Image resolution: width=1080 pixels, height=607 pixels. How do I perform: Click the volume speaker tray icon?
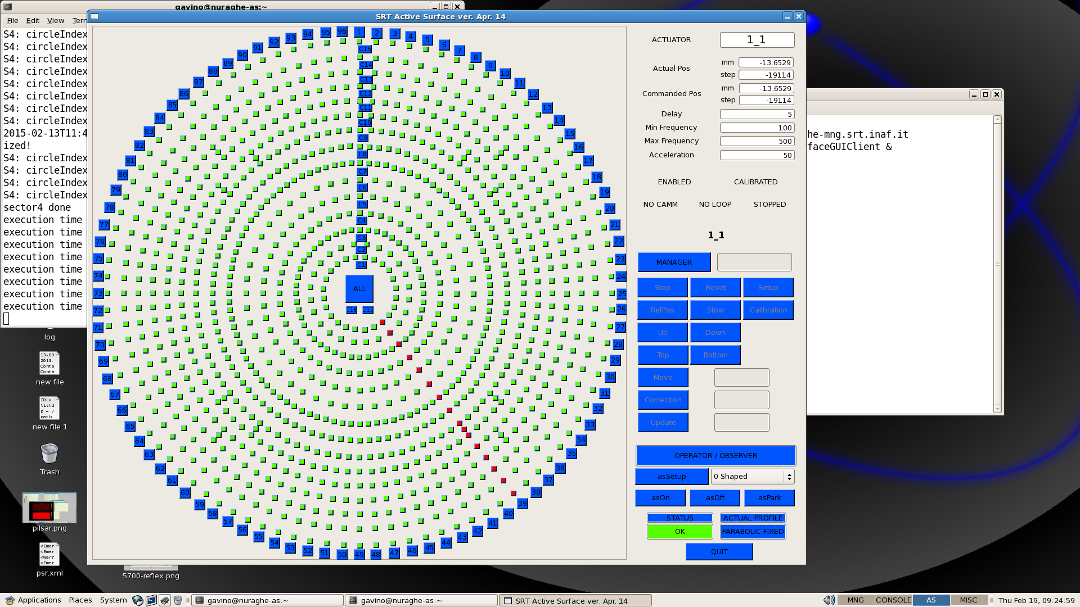pos(829,600)
